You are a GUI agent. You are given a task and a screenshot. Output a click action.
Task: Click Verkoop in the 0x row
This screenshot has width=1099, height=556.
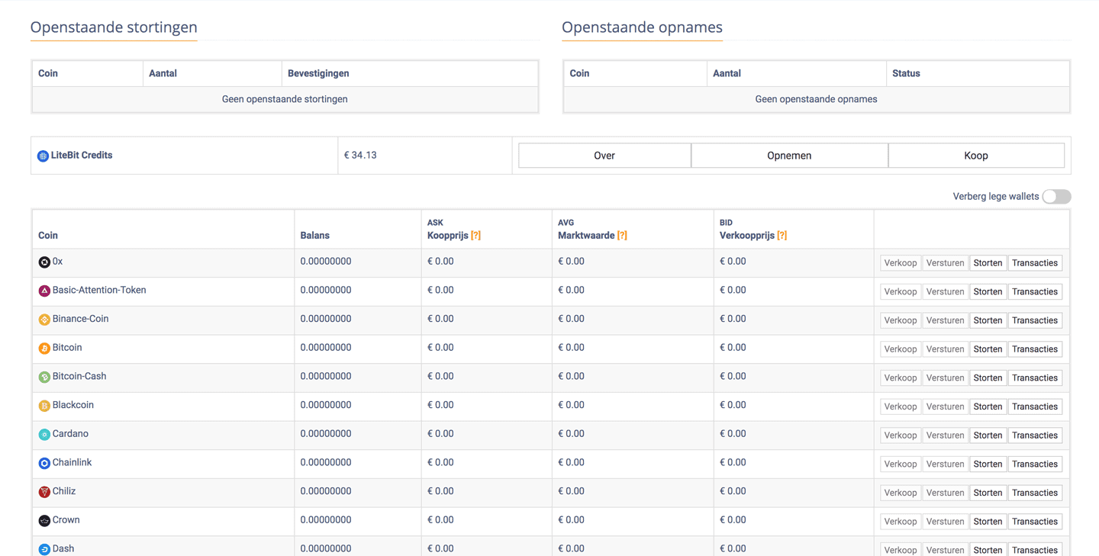pyautogui.click(x=901, y=263)
